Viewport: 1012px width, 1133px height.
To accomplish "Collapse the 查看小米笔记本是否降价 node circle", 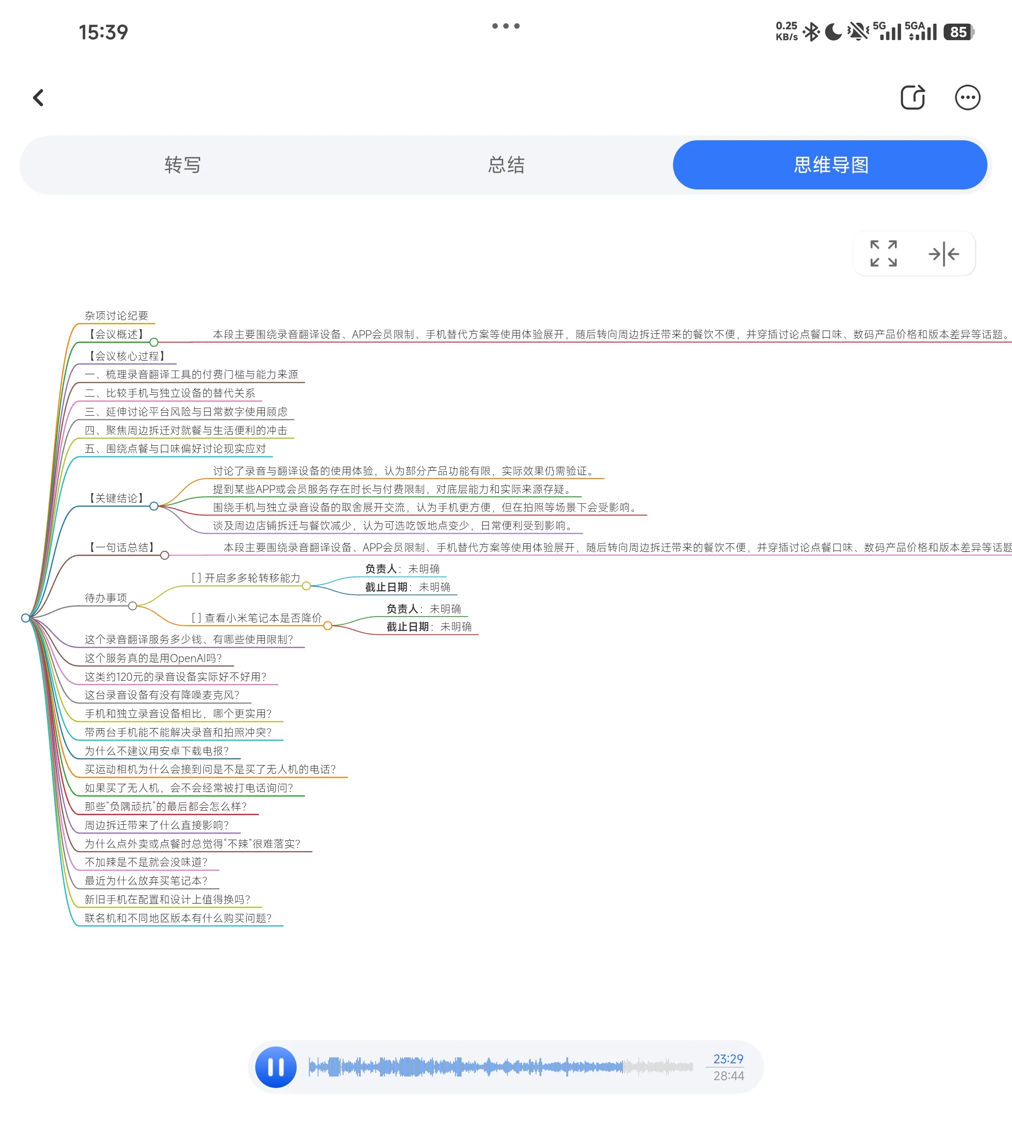I will 328,626.
